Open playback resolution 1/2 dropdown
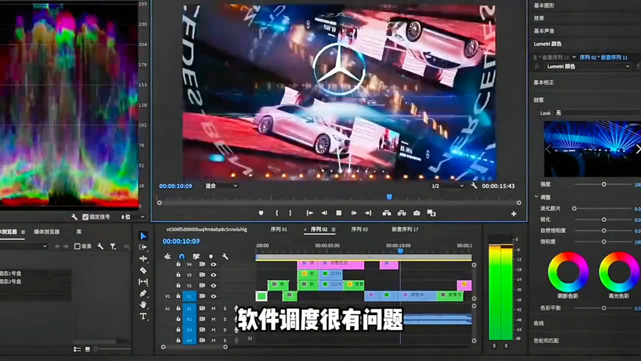The image size is (641, 361). (448, 186)
